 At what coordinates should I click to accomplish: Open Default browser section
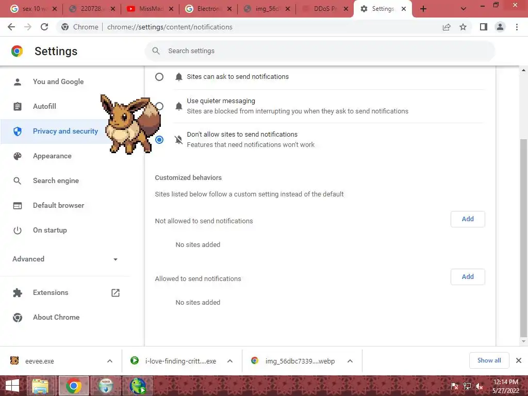coord(59,205)
